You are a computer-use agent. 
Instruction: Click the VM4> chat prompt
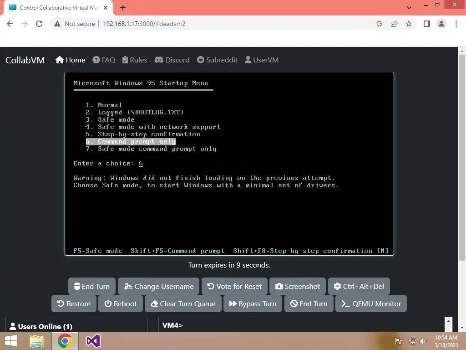pyautogui.click(x=172, y=325)
